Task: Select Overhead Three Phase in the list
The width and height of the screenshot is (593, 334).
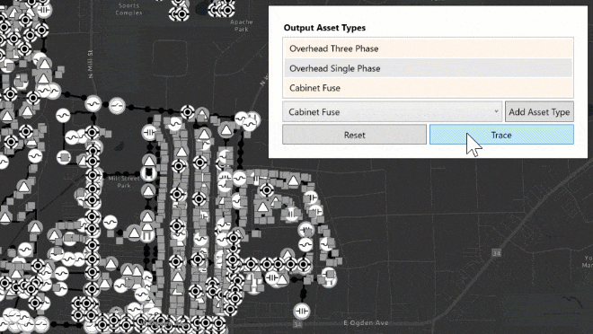Action: coord(428,48)
